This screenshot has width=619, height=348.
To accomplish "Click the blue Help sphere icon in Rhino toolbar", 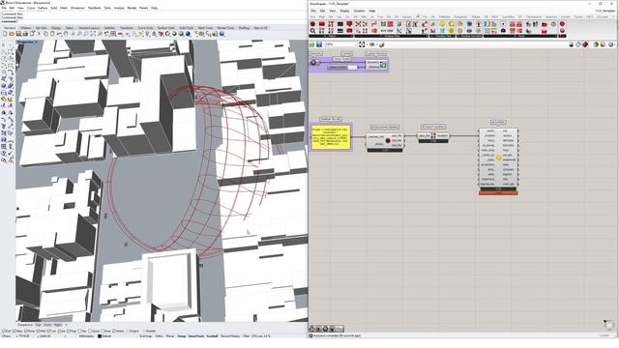I will 221,34.
